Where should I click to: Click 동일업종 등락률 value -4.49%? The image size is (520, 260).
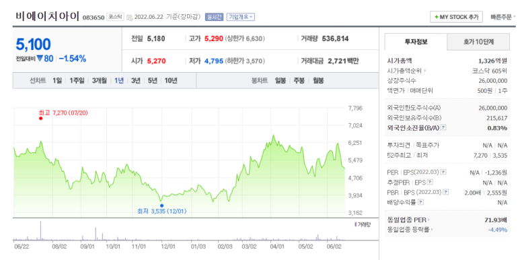(498, 230)
